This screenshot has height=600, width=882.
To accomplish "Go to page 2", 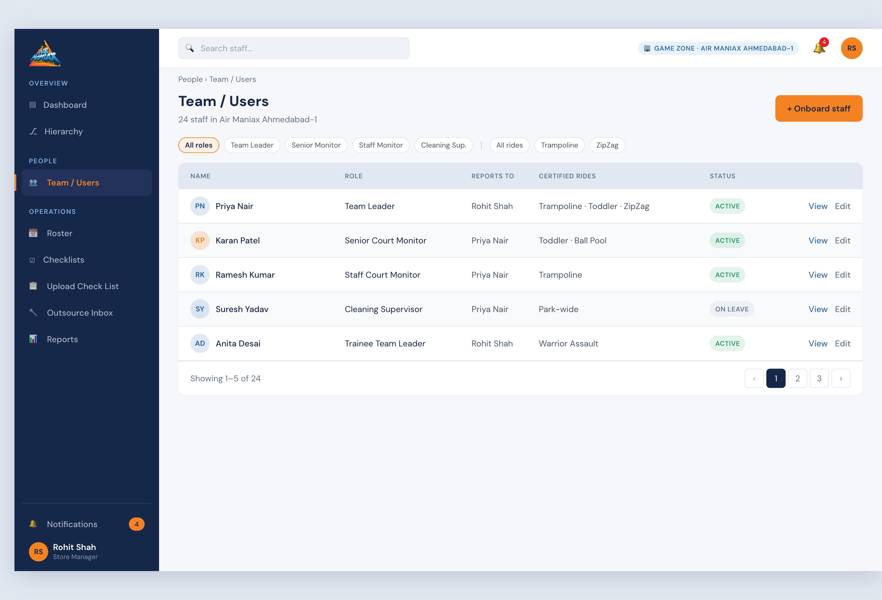I will [x=797, y=378].
